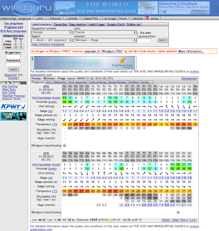Open the sideoversigt menu item
The image size is (219, 231).
(x=9, y=18)
